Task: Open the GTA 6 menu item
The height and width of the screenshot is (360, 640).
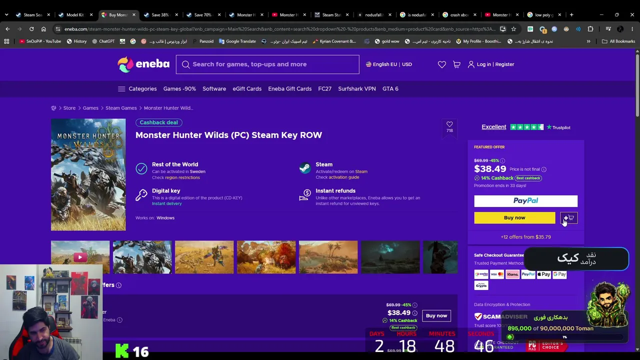Action: point(390,89)
